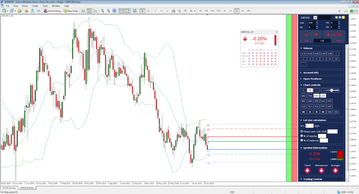The height and width of the screenshot is (194, 359).
Task: Select the M15 timeframe
Action: [x=213, y=11]
